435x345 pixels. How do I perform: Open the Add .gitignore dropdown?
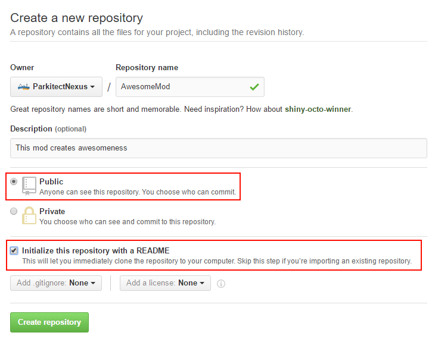[x=56, y=283]
